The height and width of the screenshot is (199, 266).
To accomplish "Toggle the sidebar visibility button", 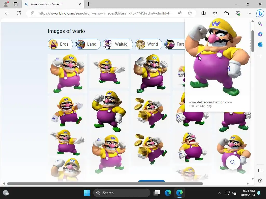I will click(260, 170).
